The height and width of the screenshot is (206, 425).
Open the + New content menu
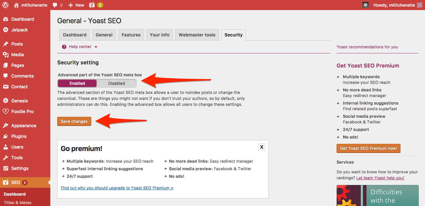coord(76,5)
